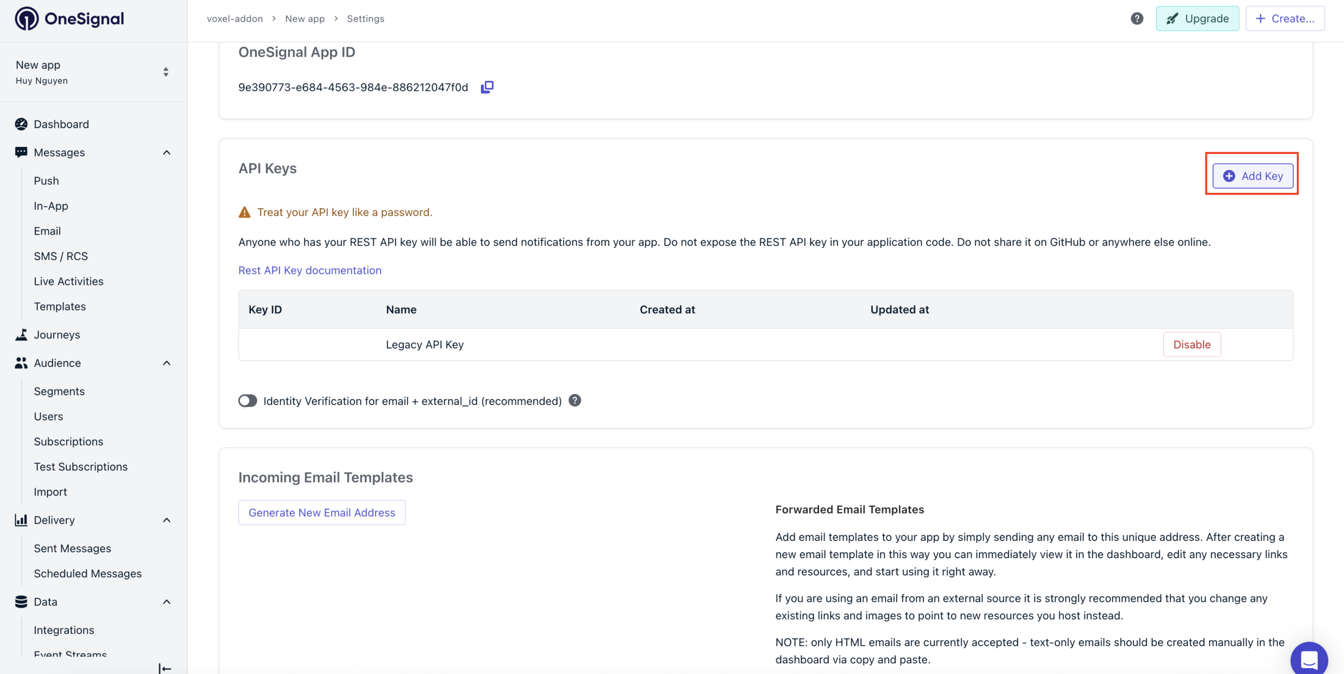Open the help question mark icon in header
The image size is (1344, 674).
[x=1137, y=19]
